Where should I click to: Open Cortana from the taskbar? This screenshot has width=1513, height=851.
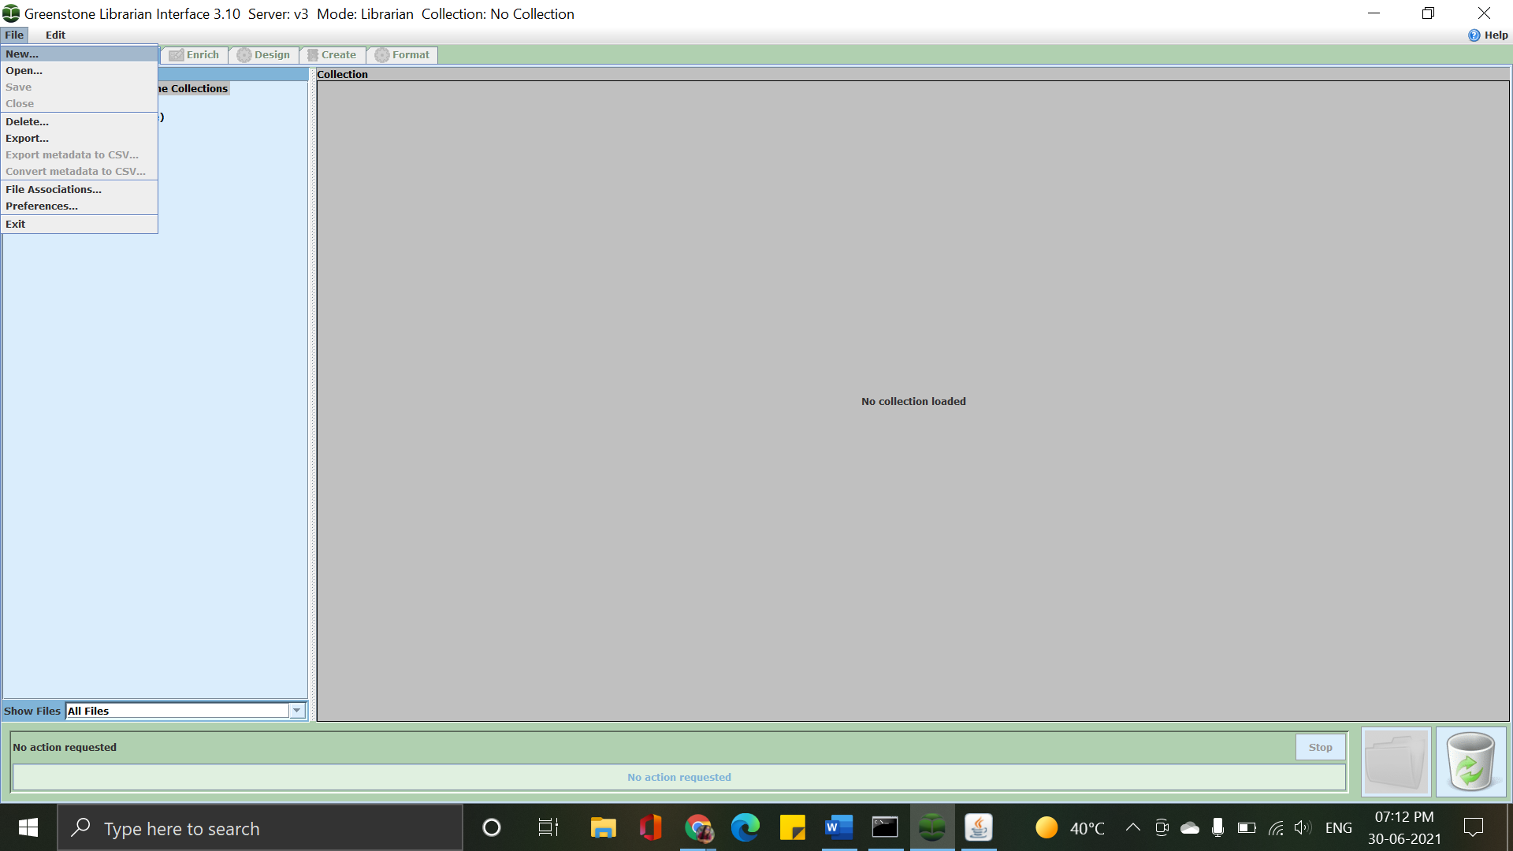pos(492,827)
